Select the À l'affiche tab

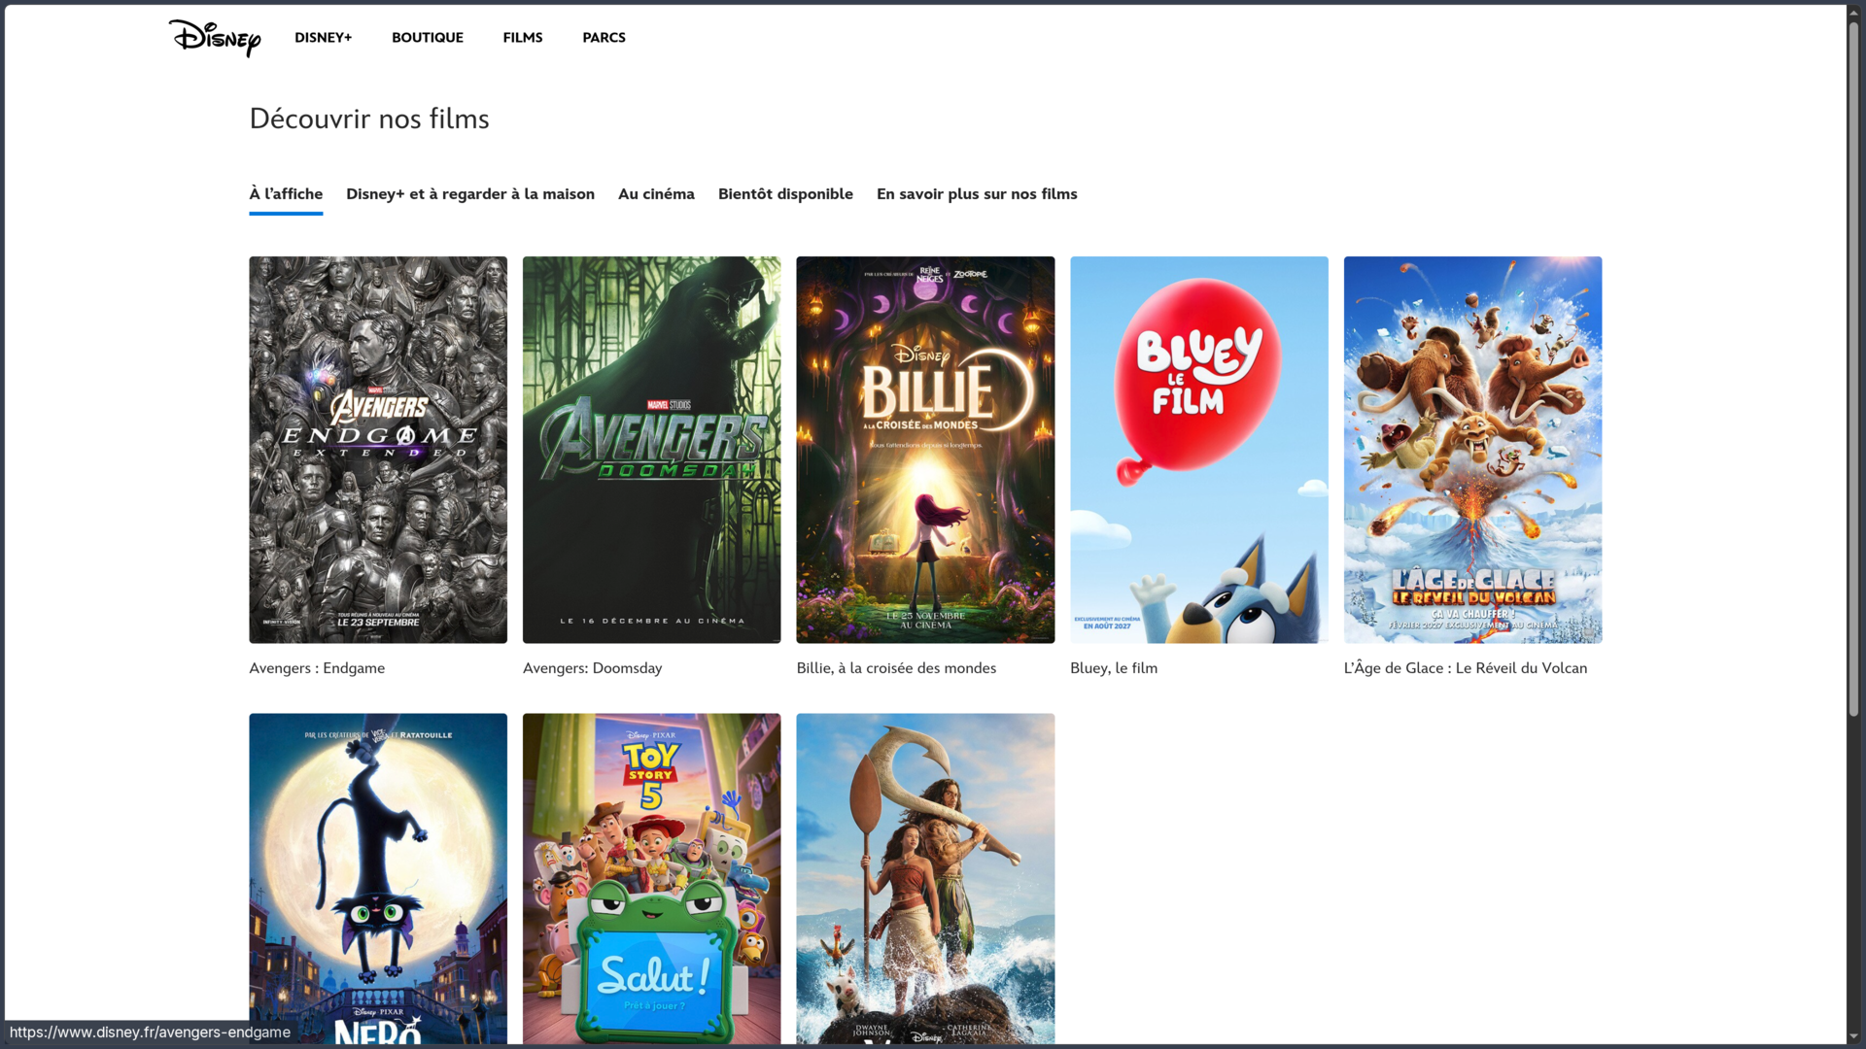286,194
